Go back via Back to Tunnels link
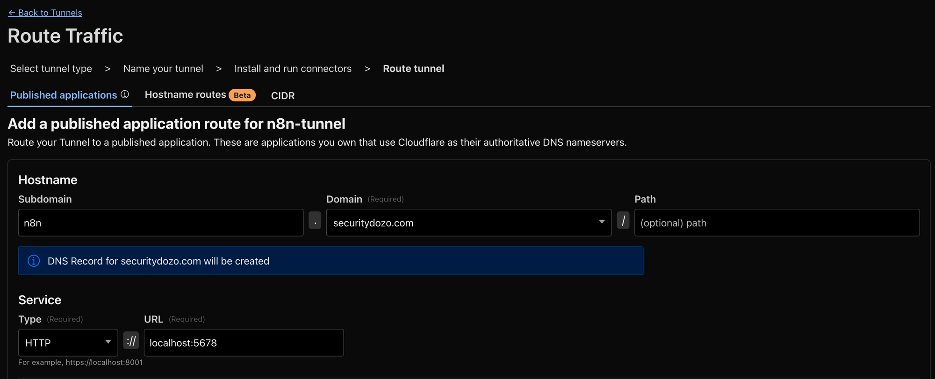This screenshot has height=379, width=935. point(45,13)
